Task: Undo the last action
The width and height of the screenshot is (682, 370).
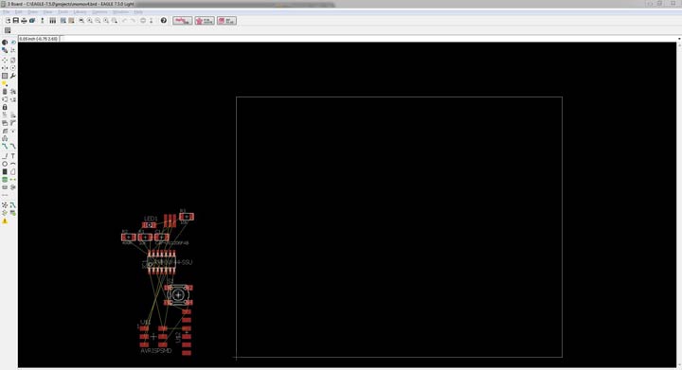Action: (x=124, y=21)
